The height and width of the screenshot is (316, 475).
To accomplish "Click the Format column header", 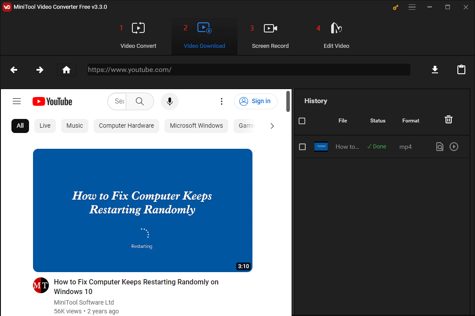I will [411, 121].
